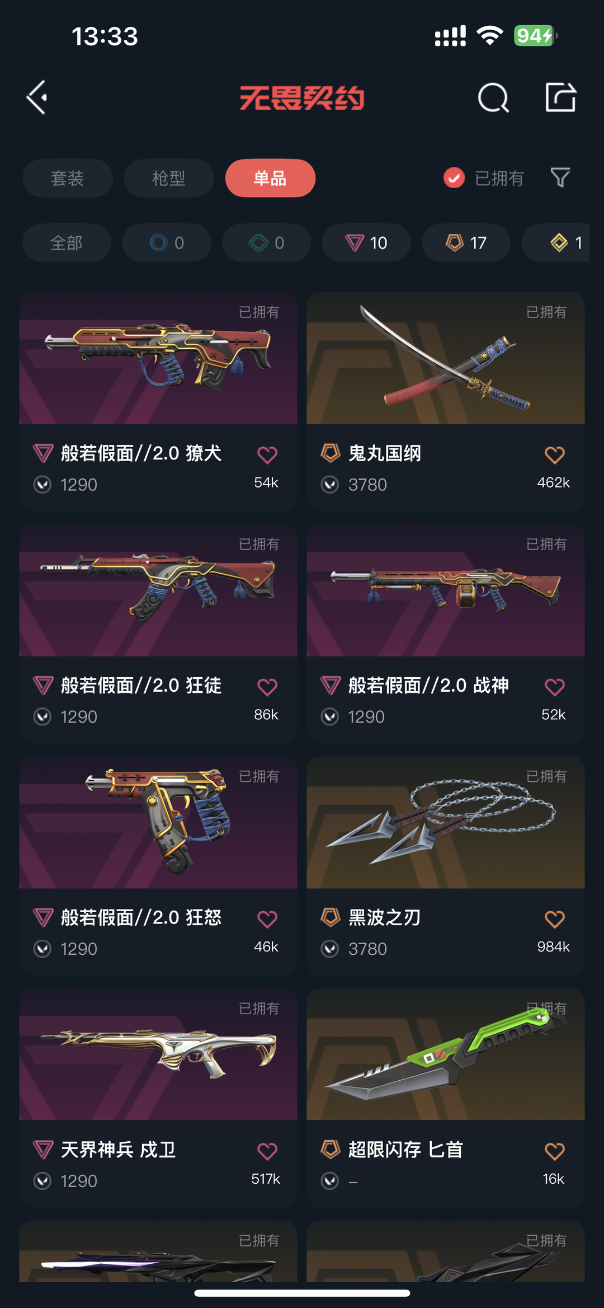604x1308 pixels.
Task: Switch to the 套装 tab
Action: click(x=68, y=178)
